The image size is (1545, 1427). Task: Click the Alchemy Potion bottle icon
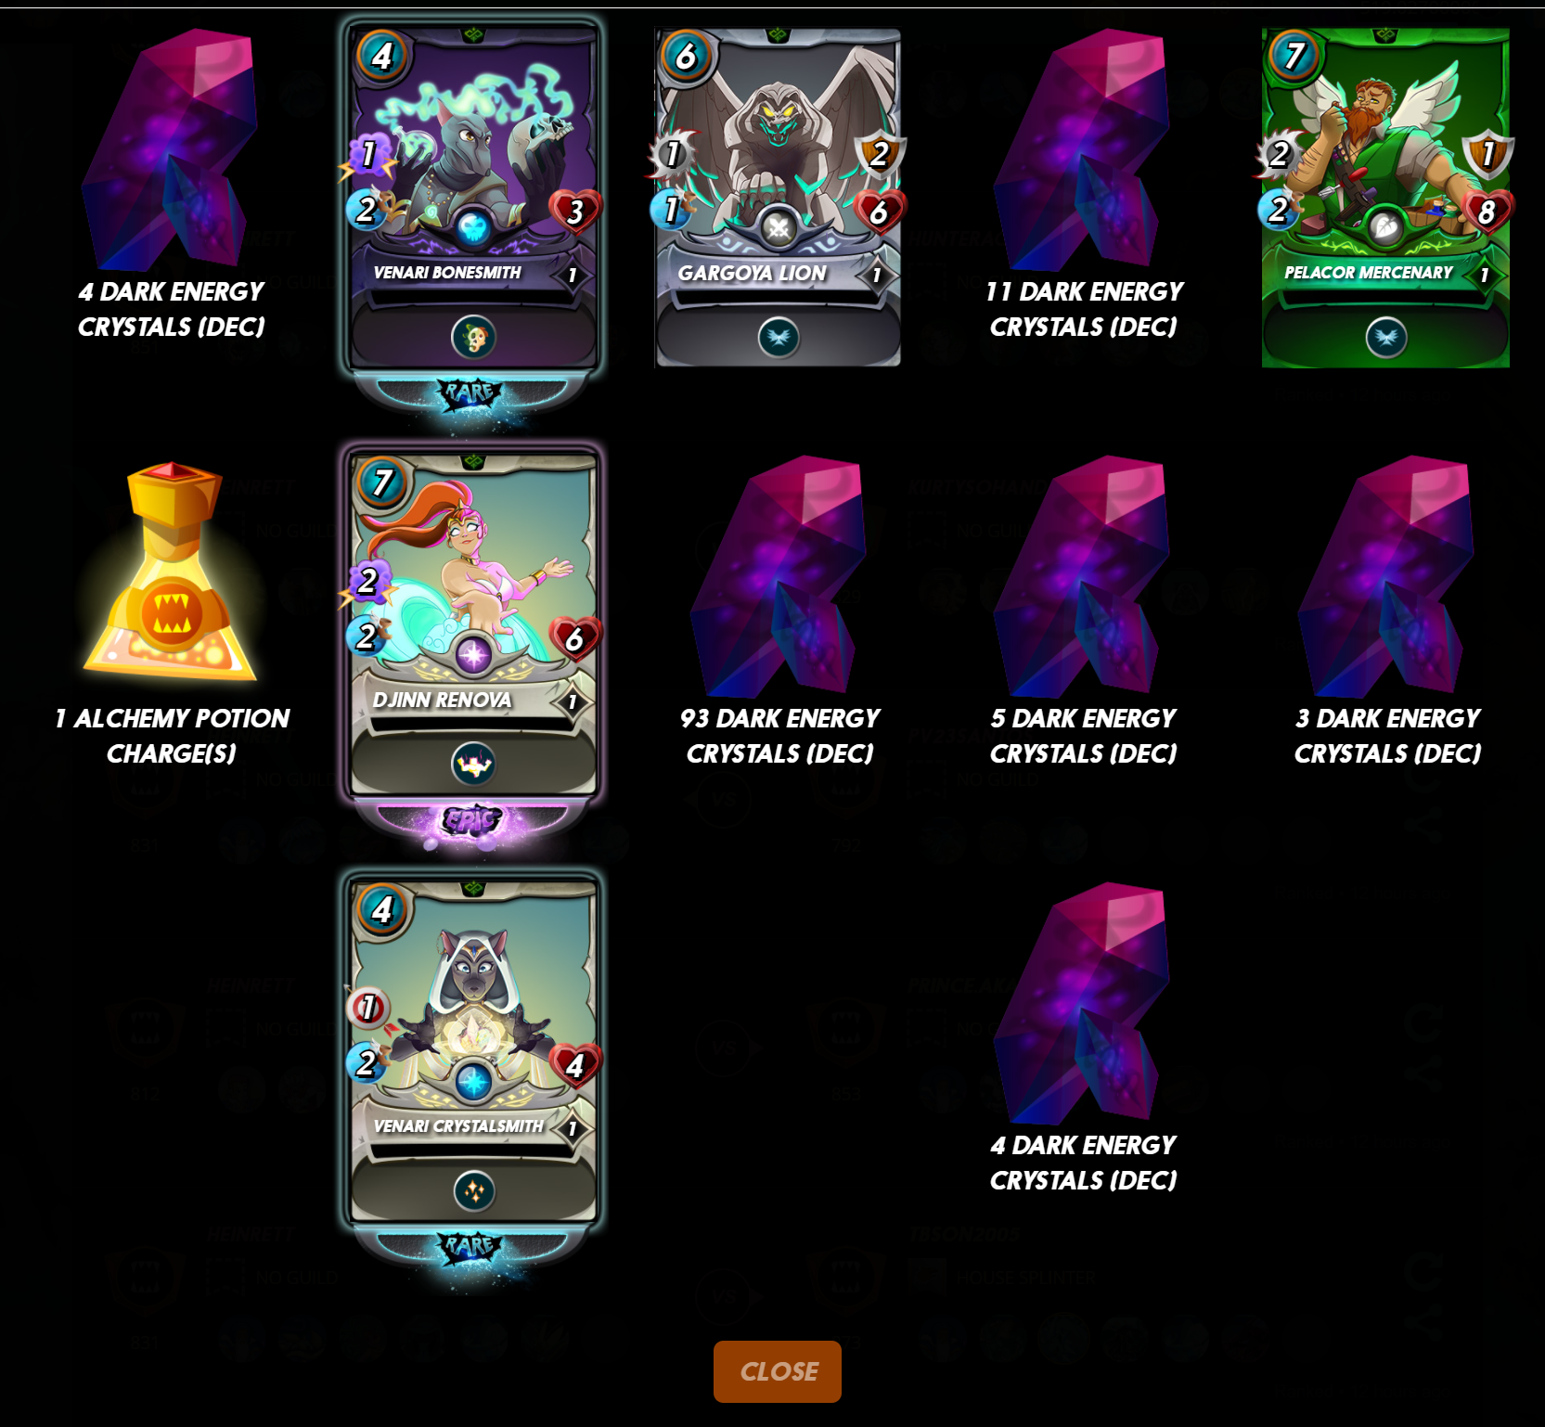172,573
